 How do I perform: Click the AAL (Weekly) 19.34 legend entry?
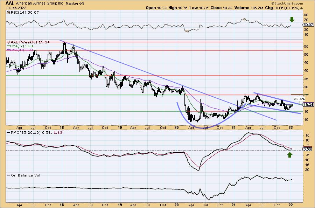click(x=30, y=42)
